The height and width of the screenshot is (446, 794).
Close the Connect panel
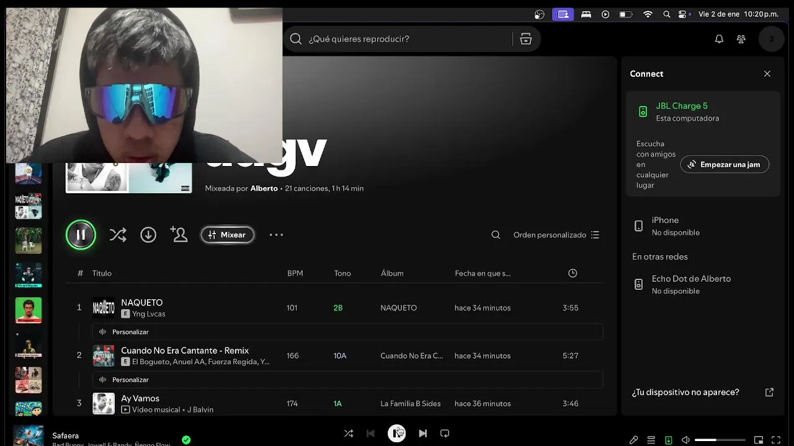[x=767, y=74]
